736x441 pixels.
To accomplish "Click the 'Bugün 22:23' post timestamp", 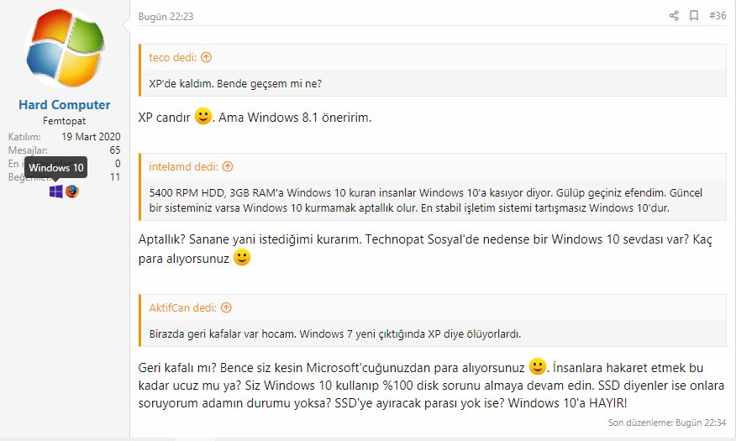I will (x=166, y=17).
